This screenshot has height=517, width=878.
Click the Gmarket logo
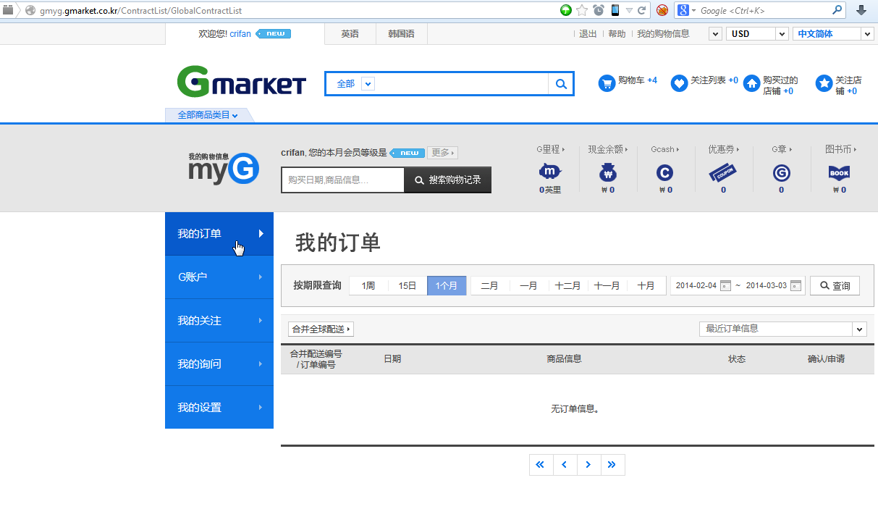pos(241,82)
